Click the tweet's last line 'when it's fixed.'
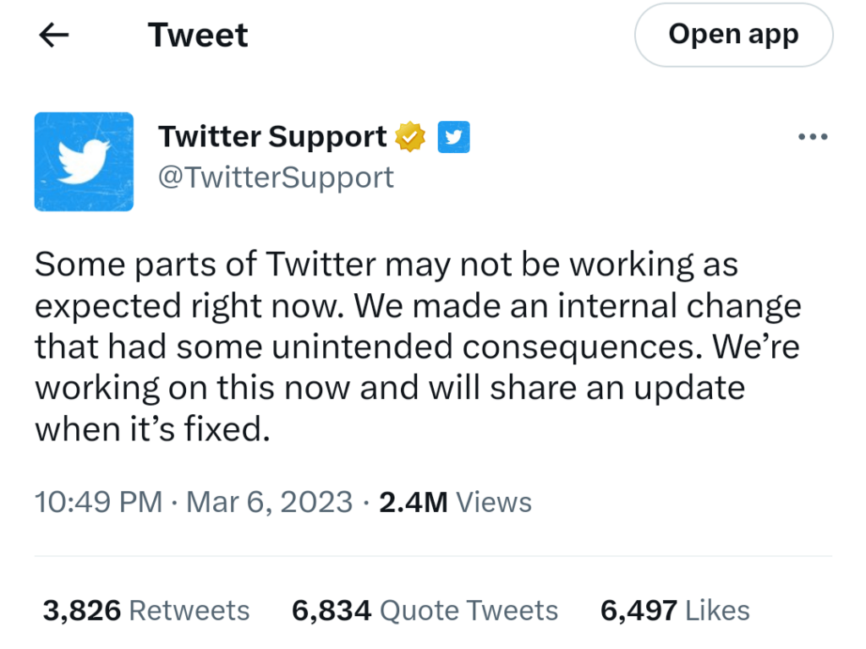The height and width of the screenshot is (649, 866). (152, 428)
